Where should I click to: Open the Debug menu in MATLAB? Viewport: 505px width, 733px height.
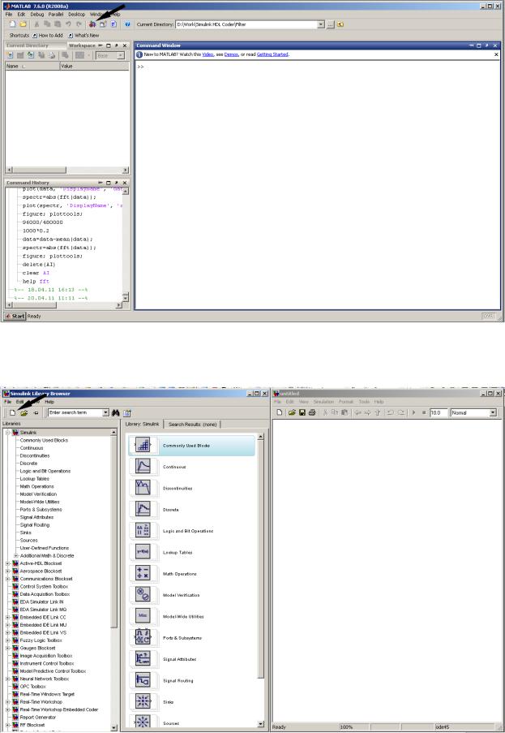pyautogui.click(x=36, y=15)
